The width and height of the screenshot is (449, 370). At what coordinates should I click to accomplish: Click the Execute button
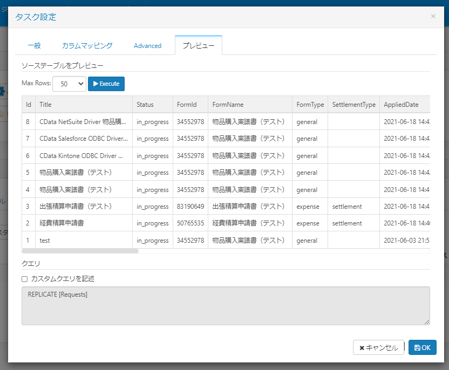tap(106, 84)
